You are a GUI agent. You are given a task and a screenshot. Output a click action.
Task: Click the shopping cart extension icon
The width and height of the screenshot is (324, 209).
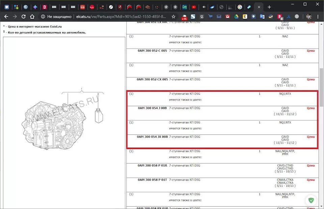pyautogui.click(x=210, y=16)
